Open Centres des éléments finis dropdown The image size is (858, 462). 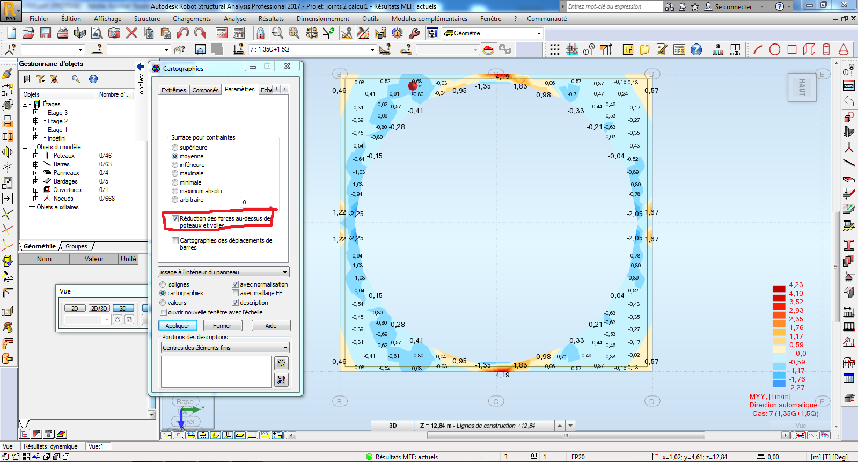tap(225, 348)
